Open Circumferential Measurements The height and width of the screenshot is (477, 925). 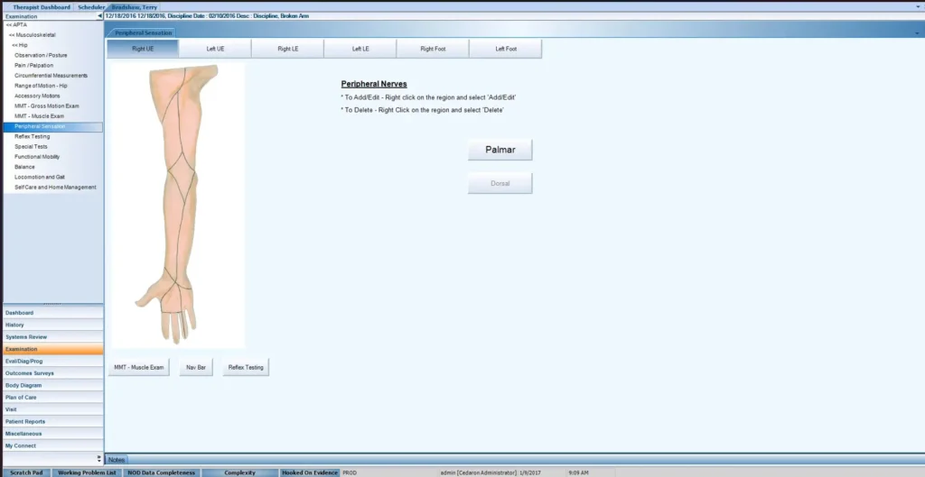coord(51,76)
